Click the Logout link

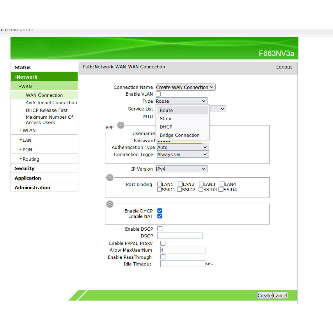[284, 67]
